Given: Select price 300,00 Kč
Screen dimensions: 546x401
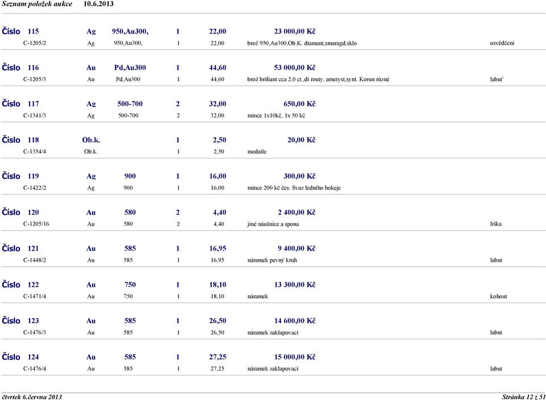Looking at the screenshot, I should pyautogui.click(x=300, y=176).
